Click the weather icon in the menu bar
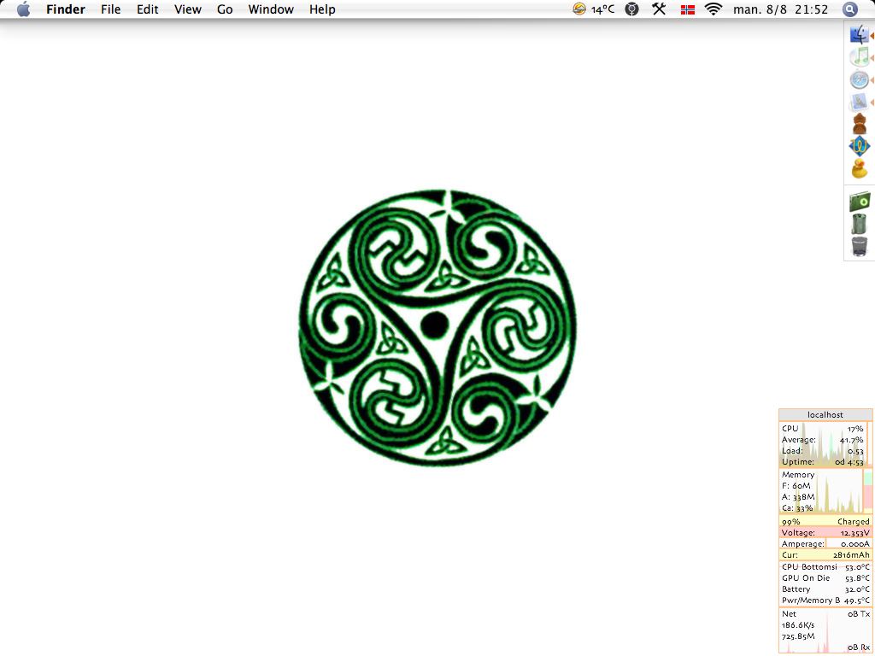This screenshot has width=875, height=656. pos(579,9)
